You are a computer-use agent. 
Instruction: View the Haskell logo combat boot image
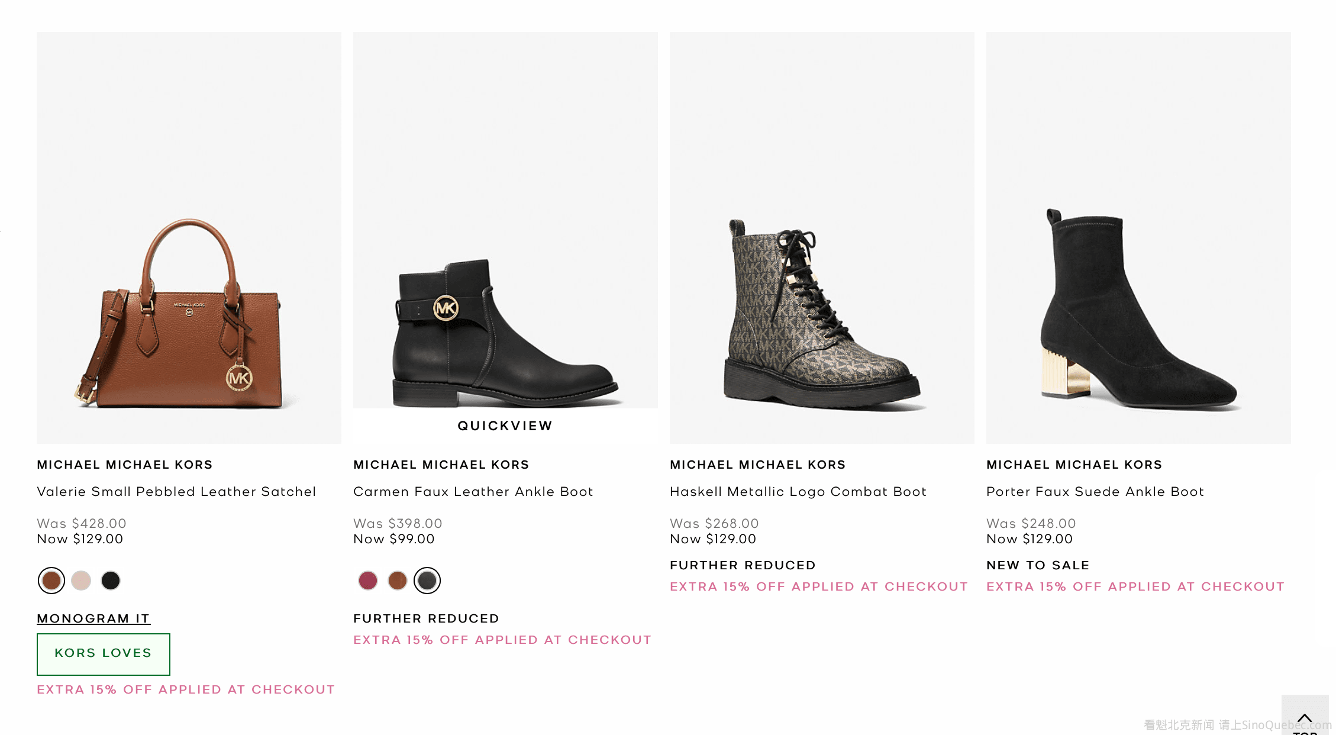pos(822,314)
